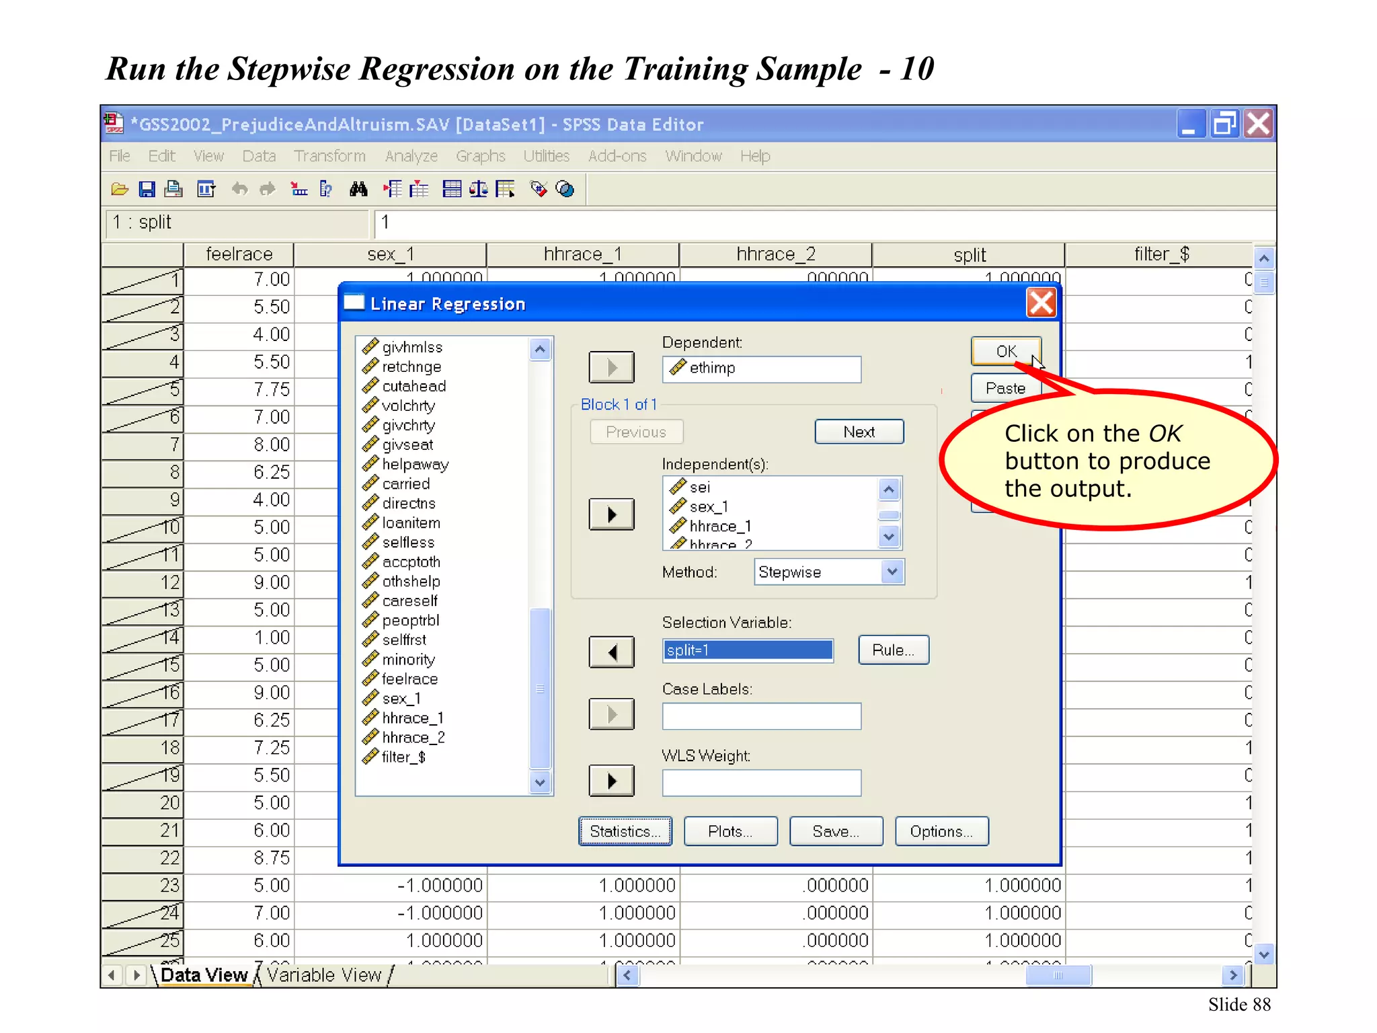The width and height of the screenshot is (1377, 1033).
Task: Click arrow button beside WLS Weight field
Action: (611, 780)
